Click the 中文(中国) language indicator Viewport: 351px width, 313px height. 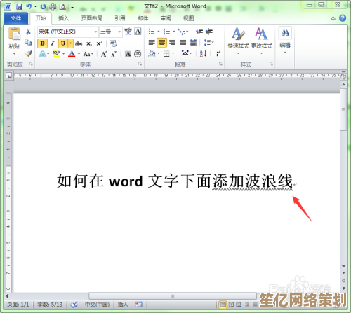(x=97, y=305)
